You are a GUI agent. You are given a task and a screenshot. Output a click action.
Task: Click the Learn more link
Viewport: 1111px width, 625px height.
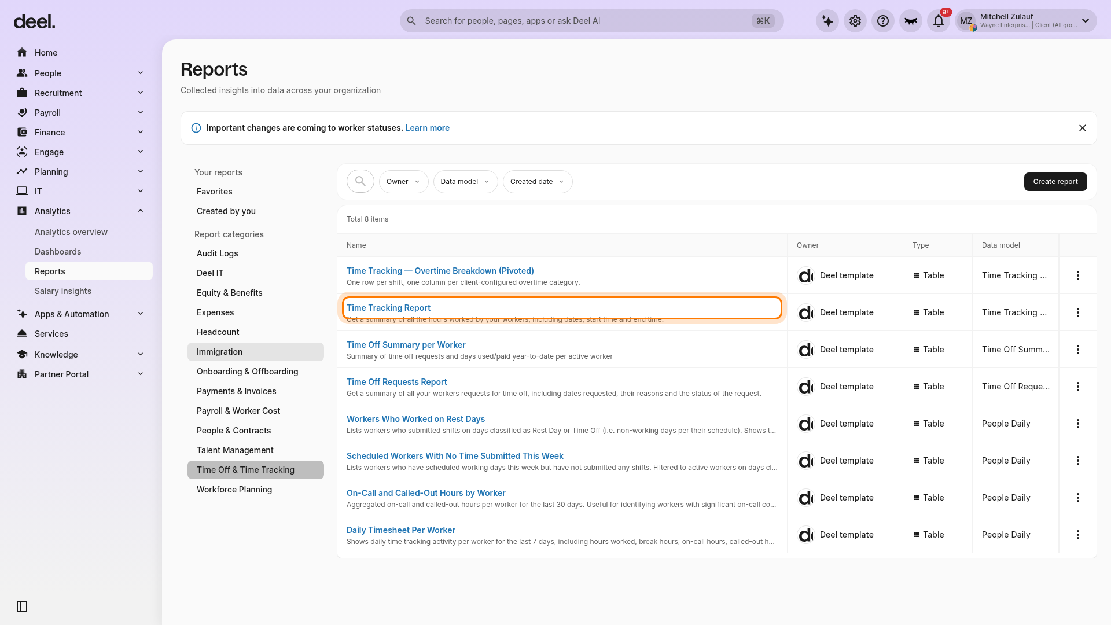coord(427,128)
